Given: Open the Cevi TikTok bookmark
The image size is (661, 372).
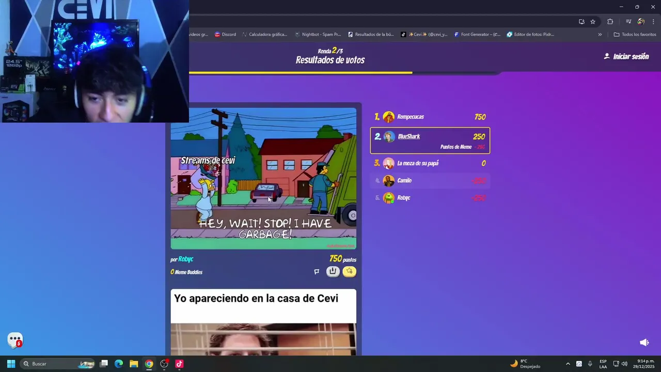Looking at the screenshot, I should [424, 35].
